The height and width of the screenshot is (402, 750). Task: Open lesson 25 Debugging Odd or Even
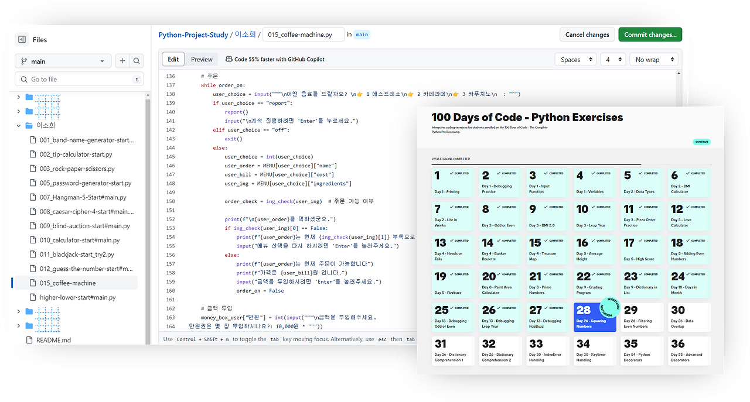[x=453, y=317]
